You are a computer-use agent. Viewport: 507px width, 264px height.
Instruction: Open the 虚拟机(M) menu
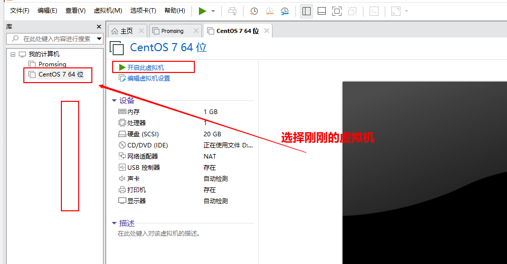click(x=108, y=11)
